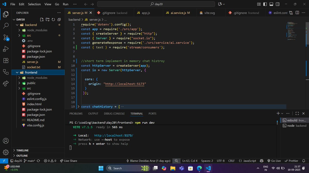This screenshot has width=309, height=173.
Task: Open the Search view in activity bar
Action: point(6,26)
